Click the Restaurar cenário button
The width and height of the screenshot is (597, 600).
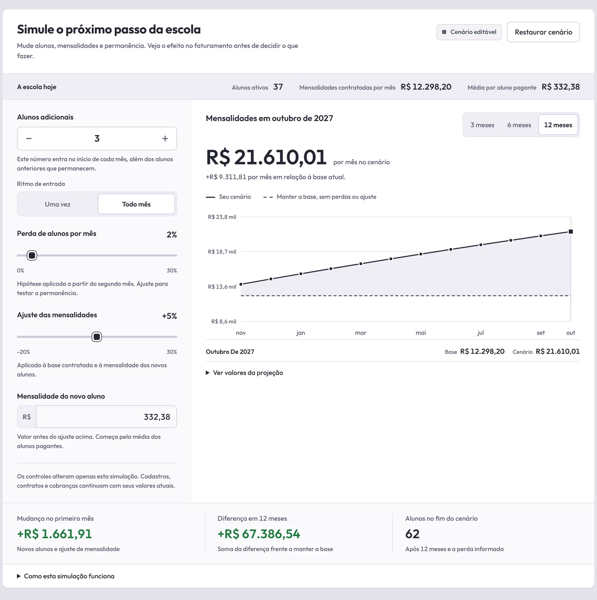543,32
